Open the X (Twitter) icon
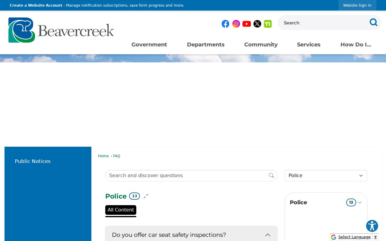Image resolution: width=386 pixels, height=241 pixels. click(257, 24)
